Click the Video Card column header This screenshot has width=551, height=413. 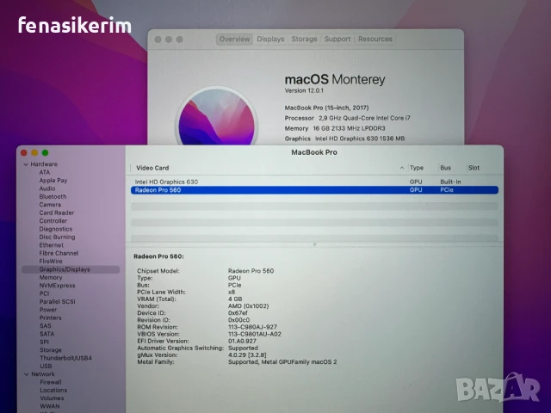click(x=152, y=168)
